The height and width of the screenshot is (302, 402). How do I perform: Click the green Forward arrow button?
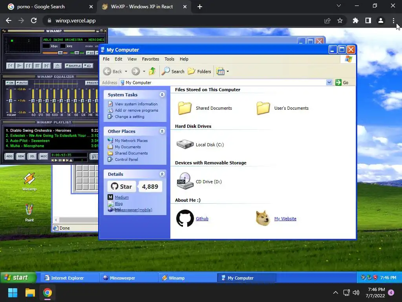coord(135,72)
